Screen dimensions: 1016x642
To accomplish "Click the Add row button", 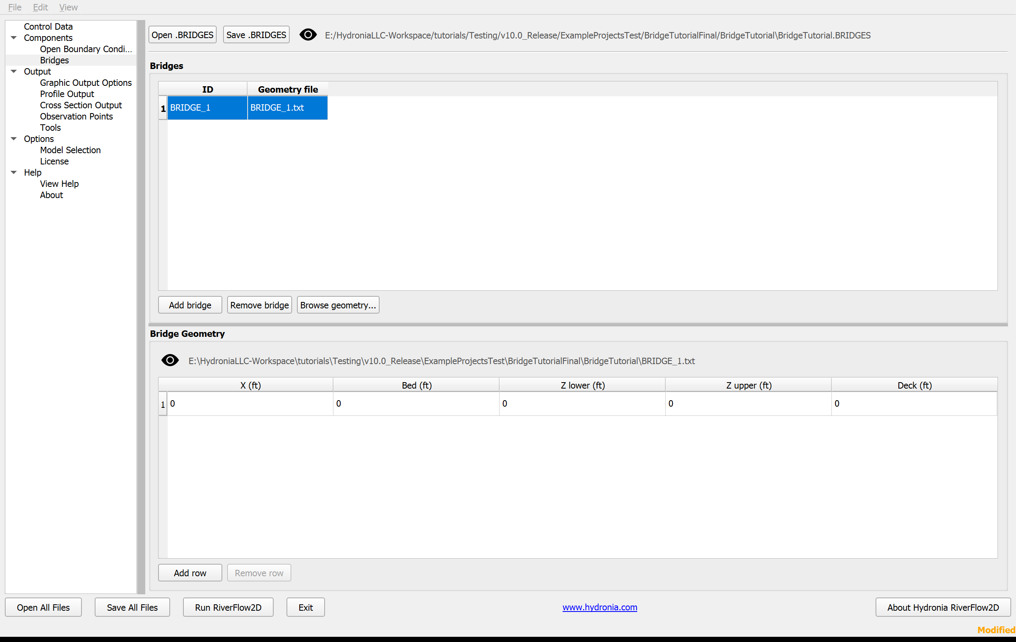I will (x=190, y=573).
